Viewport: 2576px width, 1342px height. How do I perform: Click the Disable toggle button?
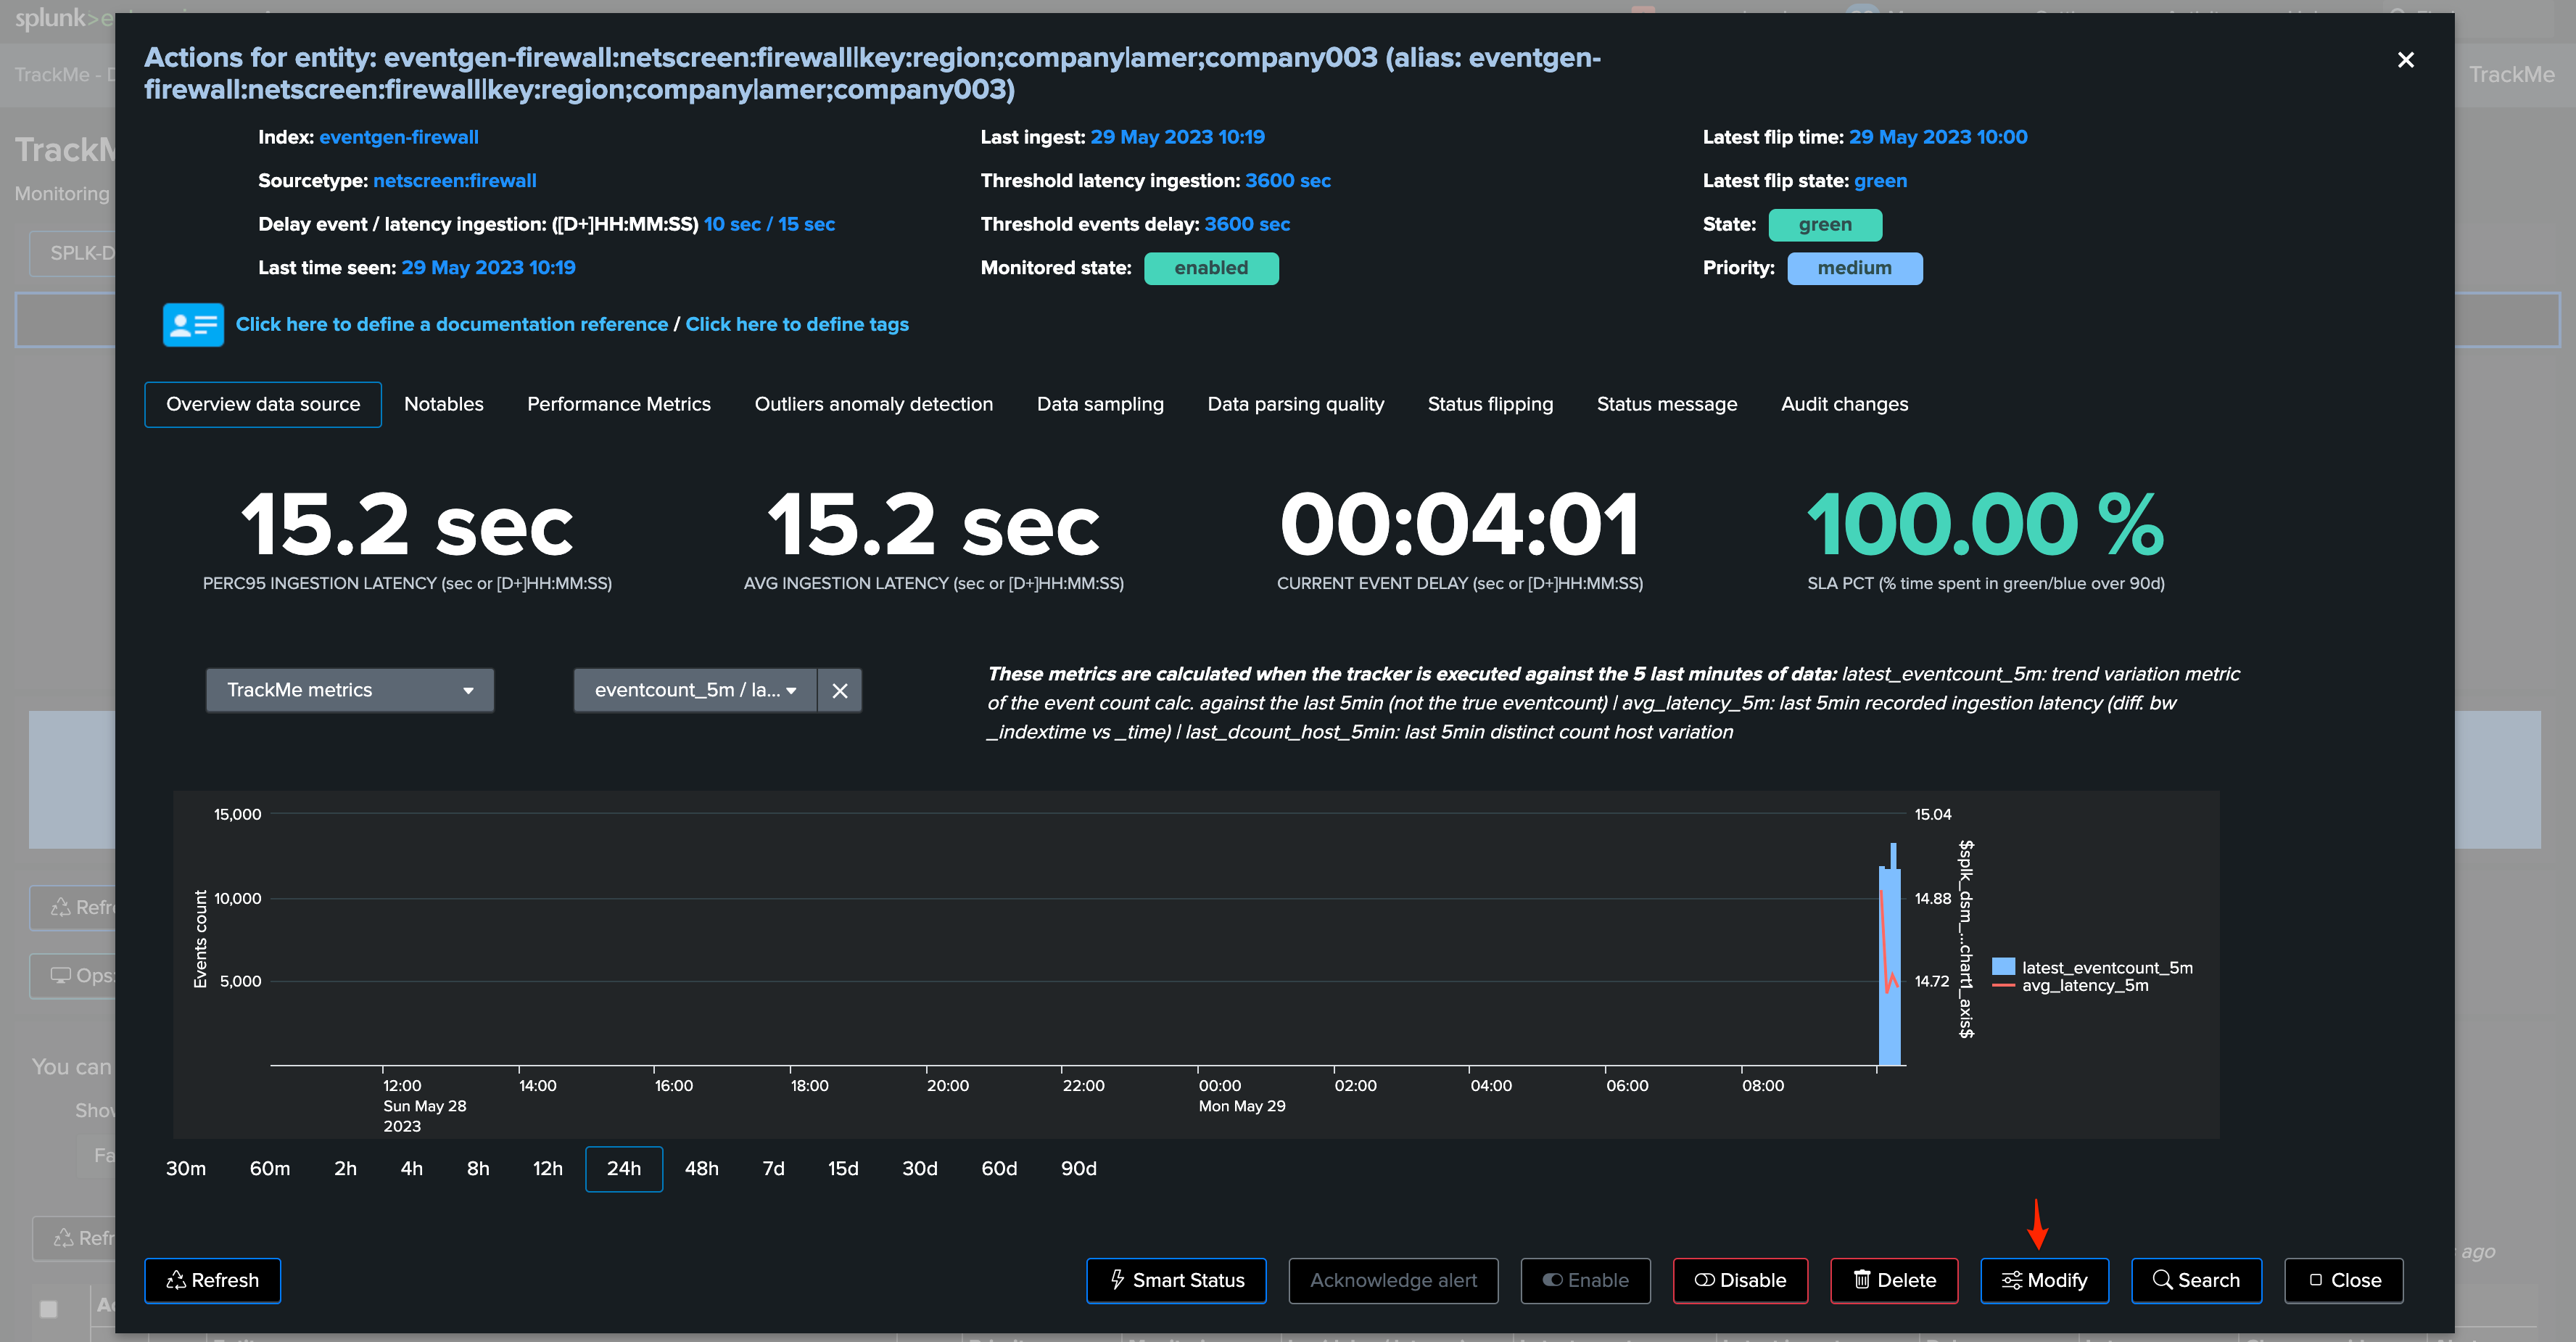tap(1740, 1280)
